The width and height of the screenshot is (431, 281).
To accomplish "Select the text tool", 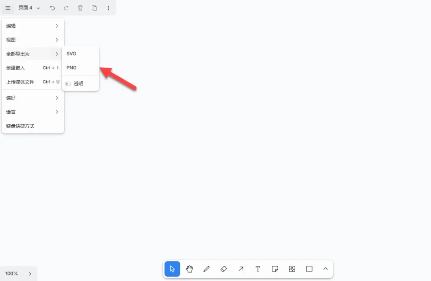I will pyautogui.click(x=258, y=269).
